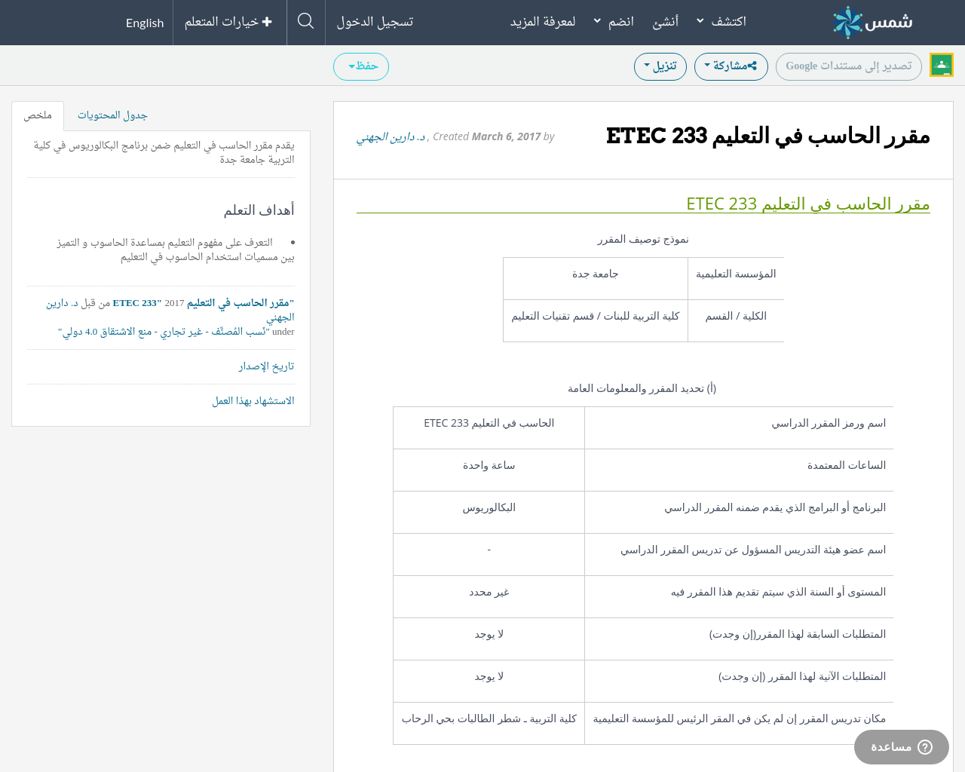Screen dimensions: 965x772
Task: Switch to the ملخص tab
Action: tap(38, 115)
